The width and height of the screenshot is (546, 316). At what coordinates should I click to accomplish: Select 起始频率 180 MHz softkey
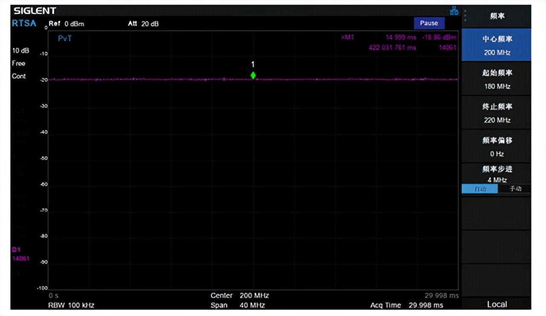[x=497, y=79]
